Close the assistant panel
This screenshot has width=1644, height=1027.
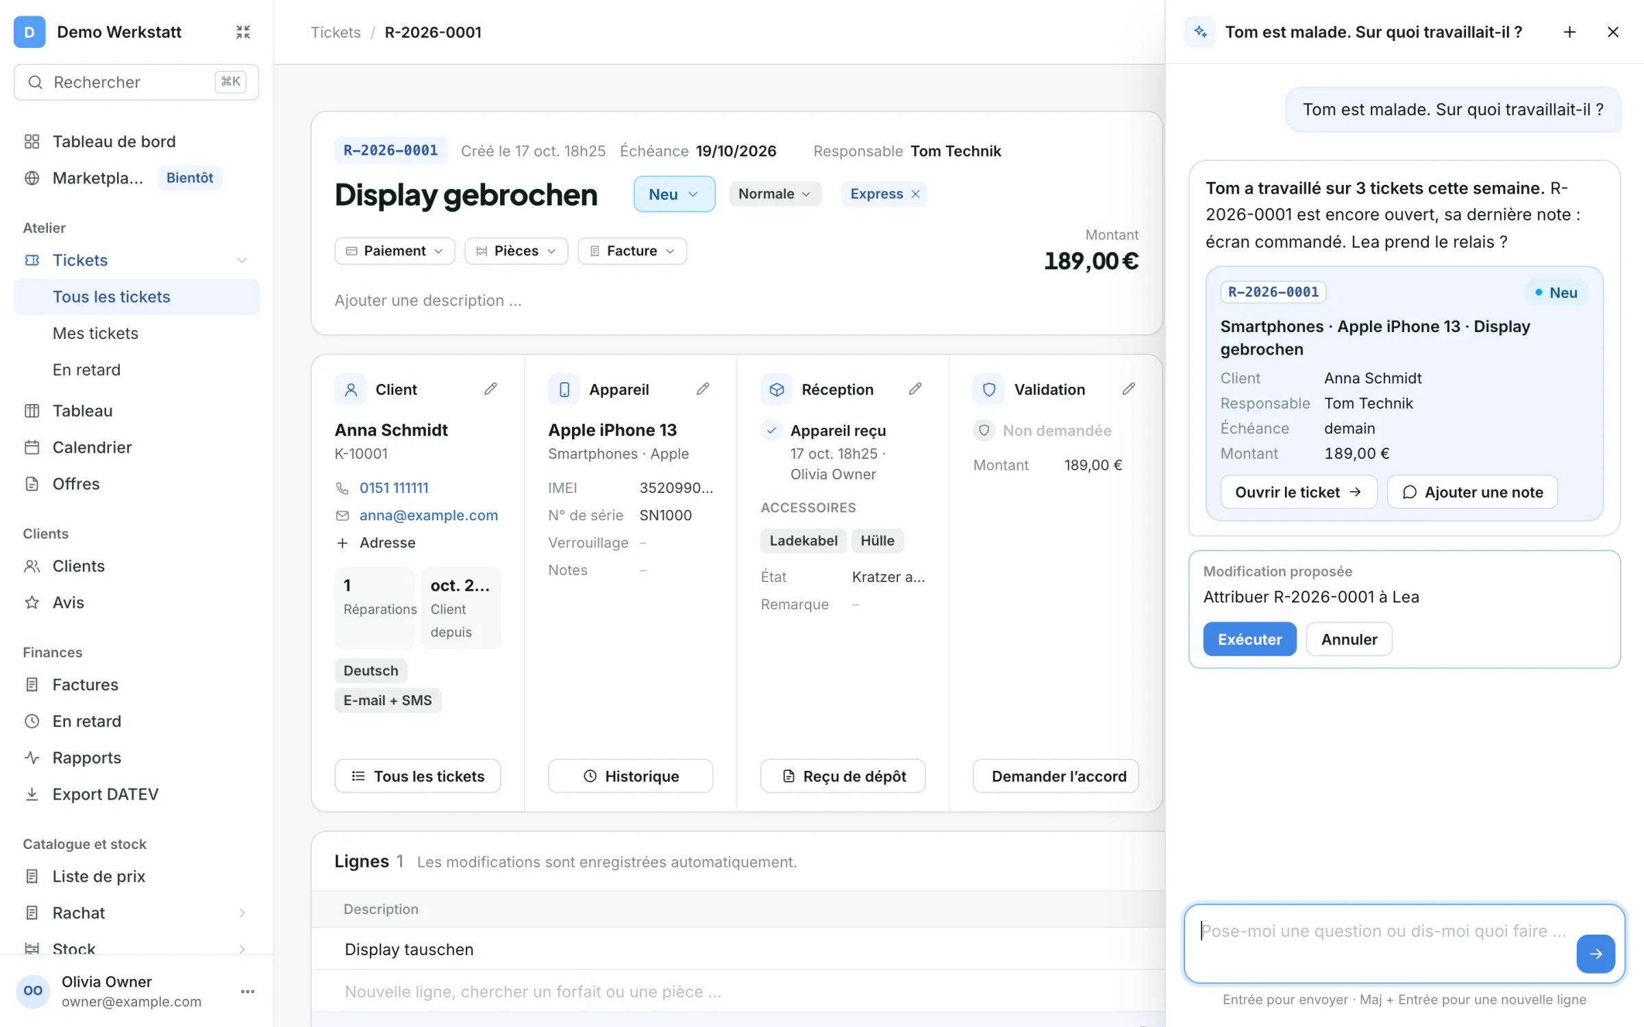pyautogui.click(x=1613, y=32)
